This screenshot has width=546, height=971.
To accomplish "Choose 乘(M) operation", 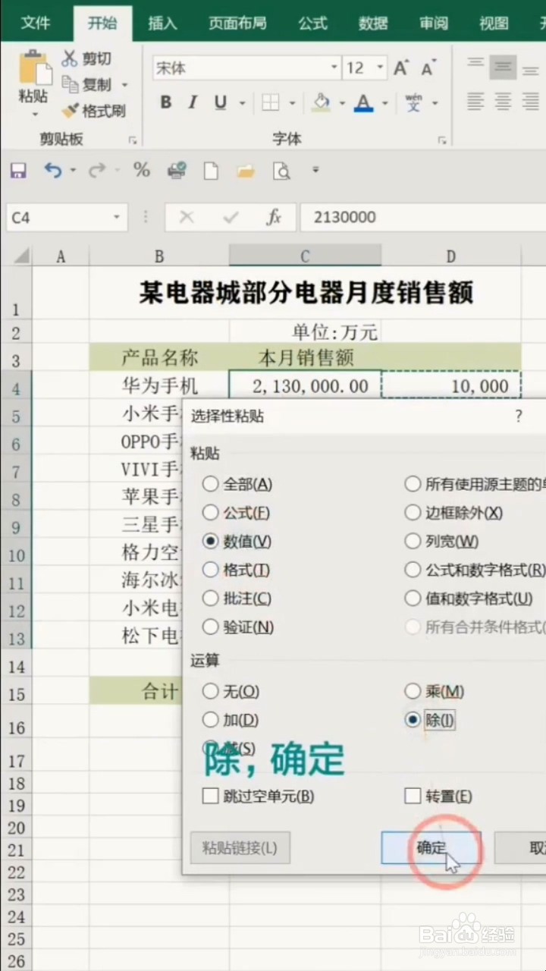I will (x=435, y=691).
